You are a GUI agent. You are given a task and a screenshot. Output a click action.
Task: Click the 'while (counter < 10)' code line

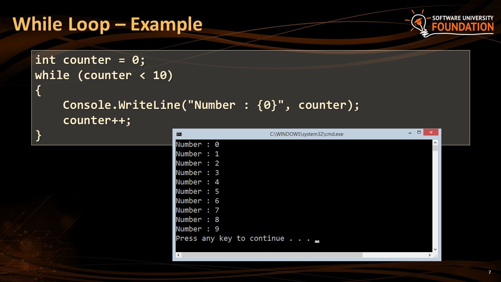(x=104, y=75)
